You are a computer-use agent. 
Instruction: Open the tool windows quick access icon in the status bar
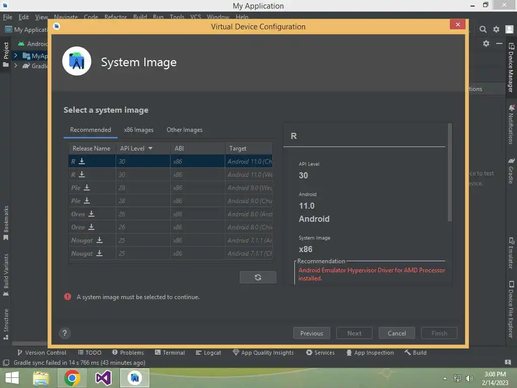(6, 363)
